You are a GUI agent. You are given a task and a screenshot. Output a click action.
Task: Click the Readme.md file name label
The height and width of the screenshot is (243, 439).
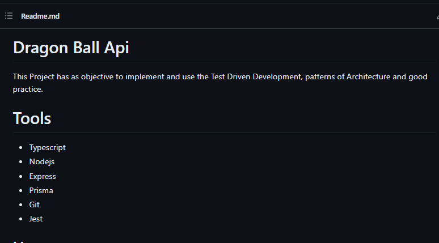pyautogui.click(x=40, y=16)
